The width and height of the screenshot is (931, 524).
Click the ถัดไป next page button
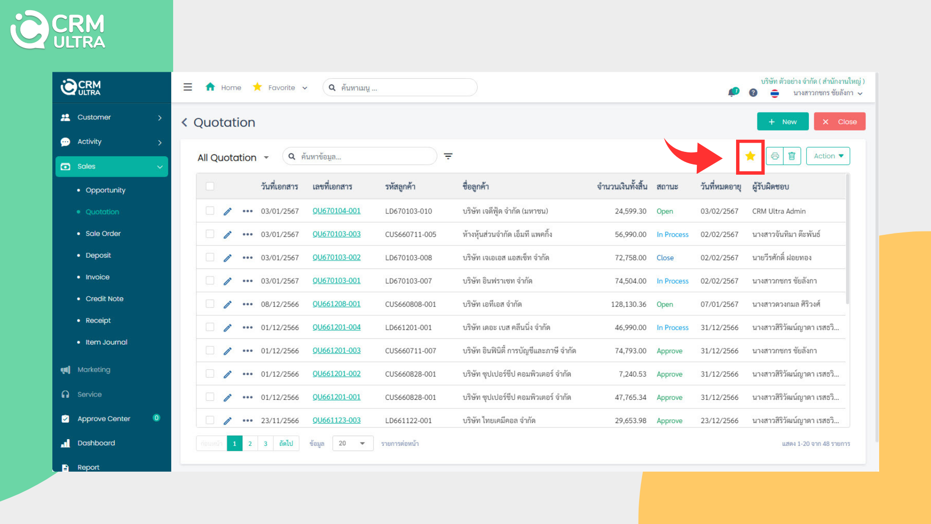[286, 443]
